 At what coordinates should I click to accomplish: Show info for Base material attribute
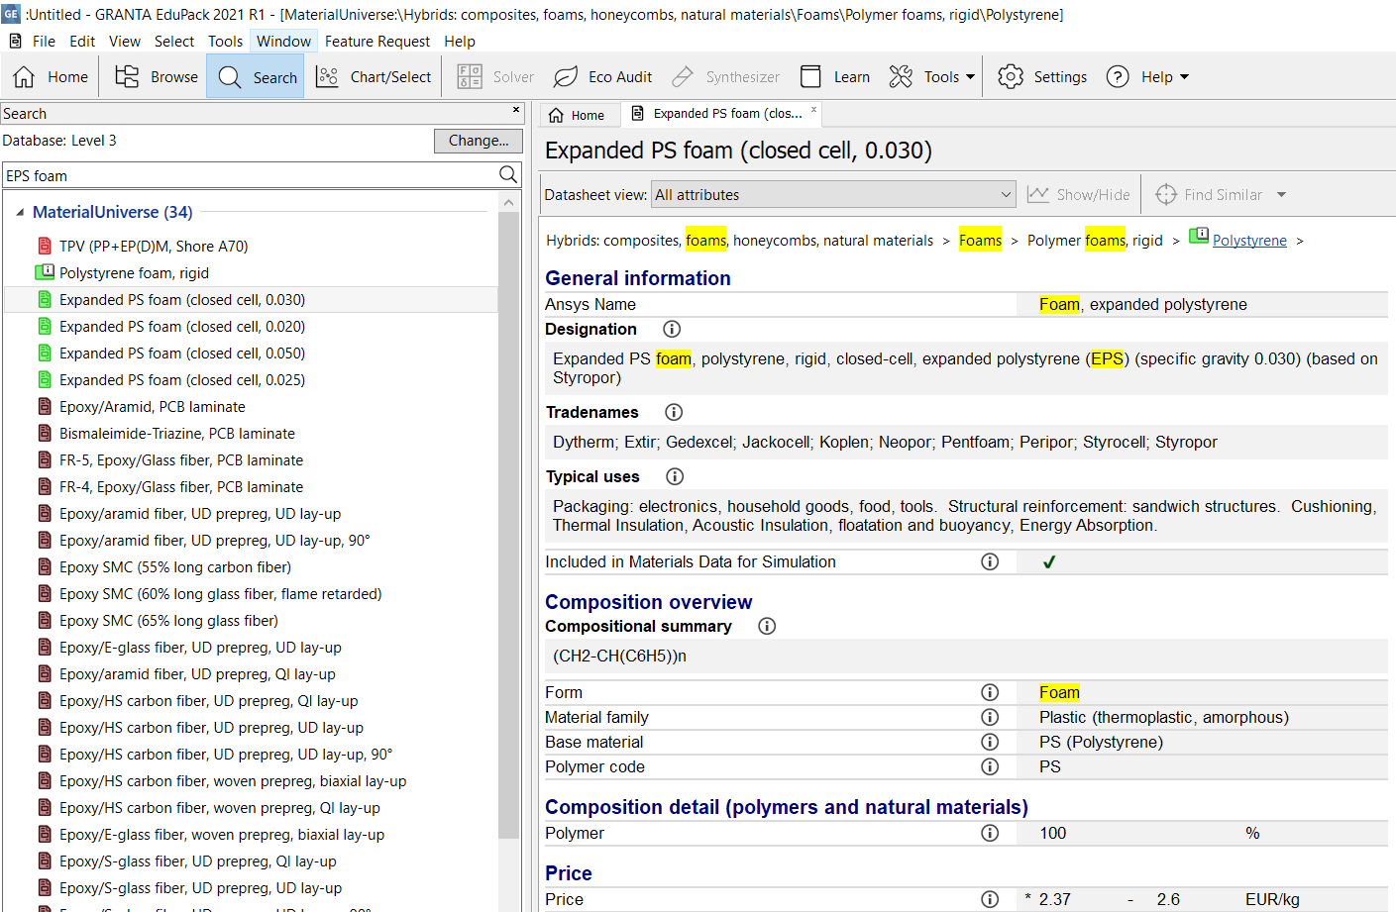tap(990, 742)
